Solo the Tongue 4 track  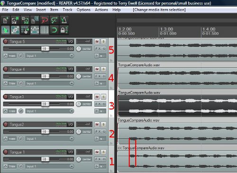click(103, 69)
